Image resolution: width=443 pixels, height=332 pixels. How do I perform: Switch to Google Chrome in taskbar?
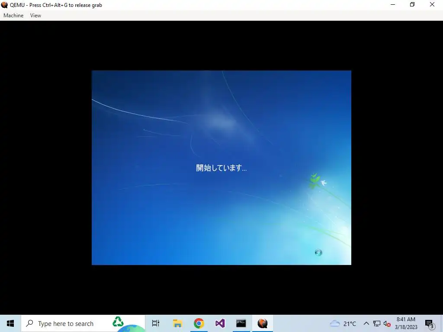tap(199, 323)
